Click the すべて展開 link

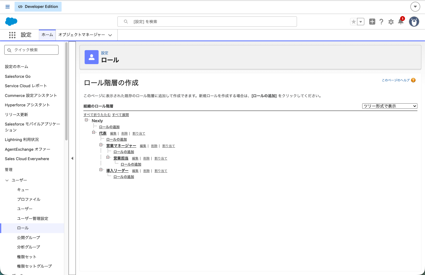120,115
